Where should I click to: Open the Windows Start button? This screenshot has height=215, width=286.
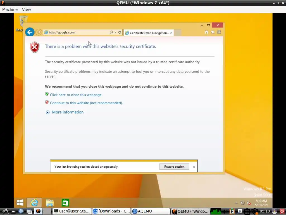20,203
